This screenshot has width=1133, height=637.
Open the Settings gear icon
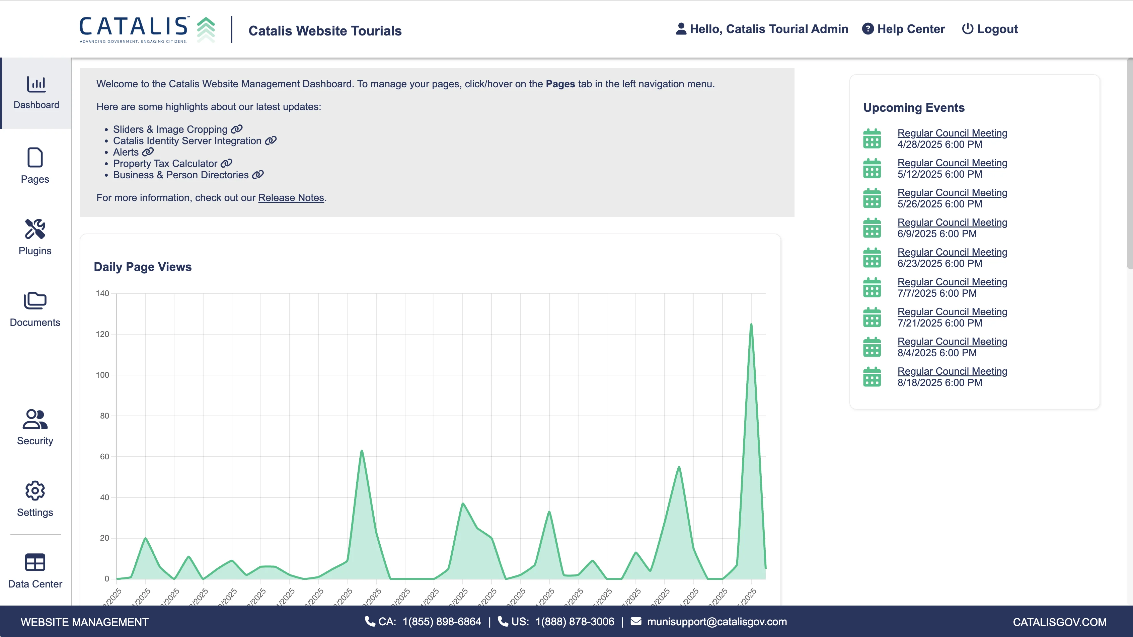point(35,490)
